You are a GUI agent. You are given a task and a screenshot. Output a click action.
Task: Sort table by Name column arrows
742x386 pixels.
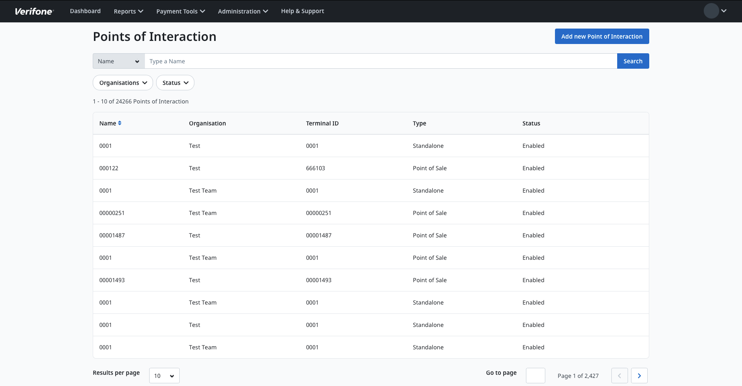click(120, 123)
